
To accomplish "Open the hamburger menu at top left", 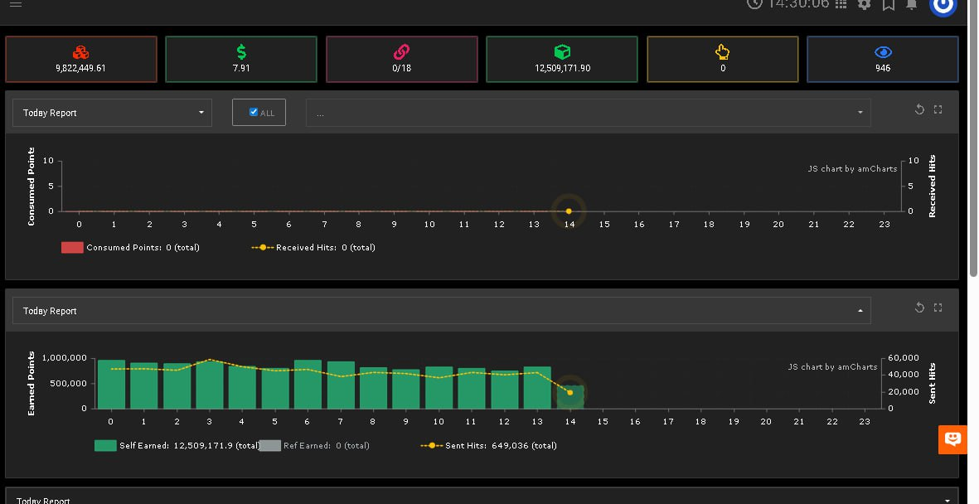I will [x=16, y=4].
